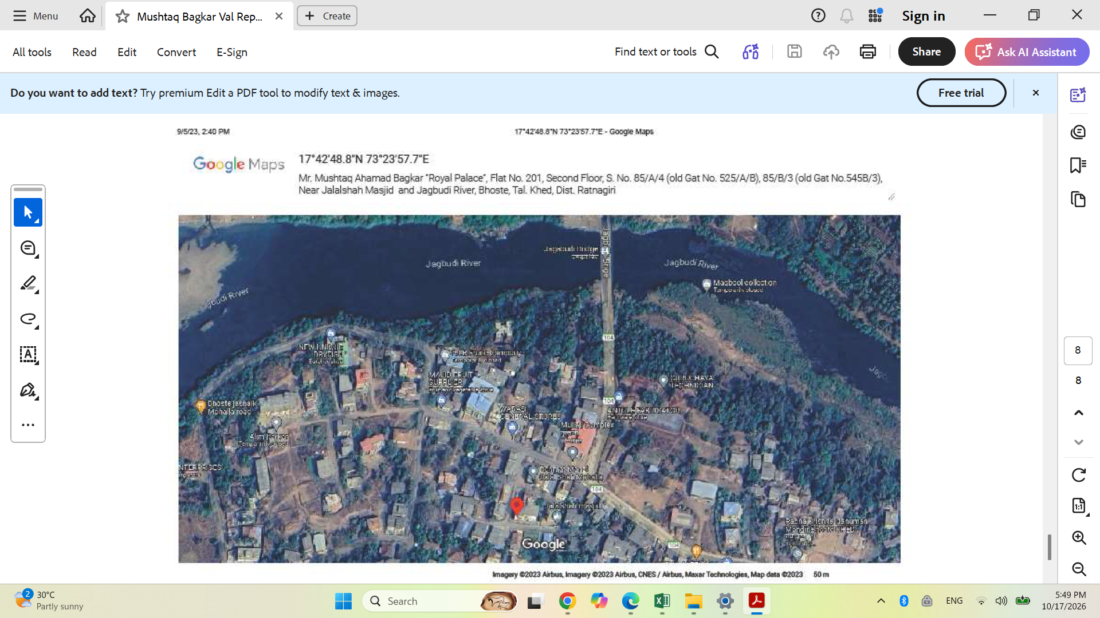Open the page display fit options
1100x618 pixels.
1079,506
